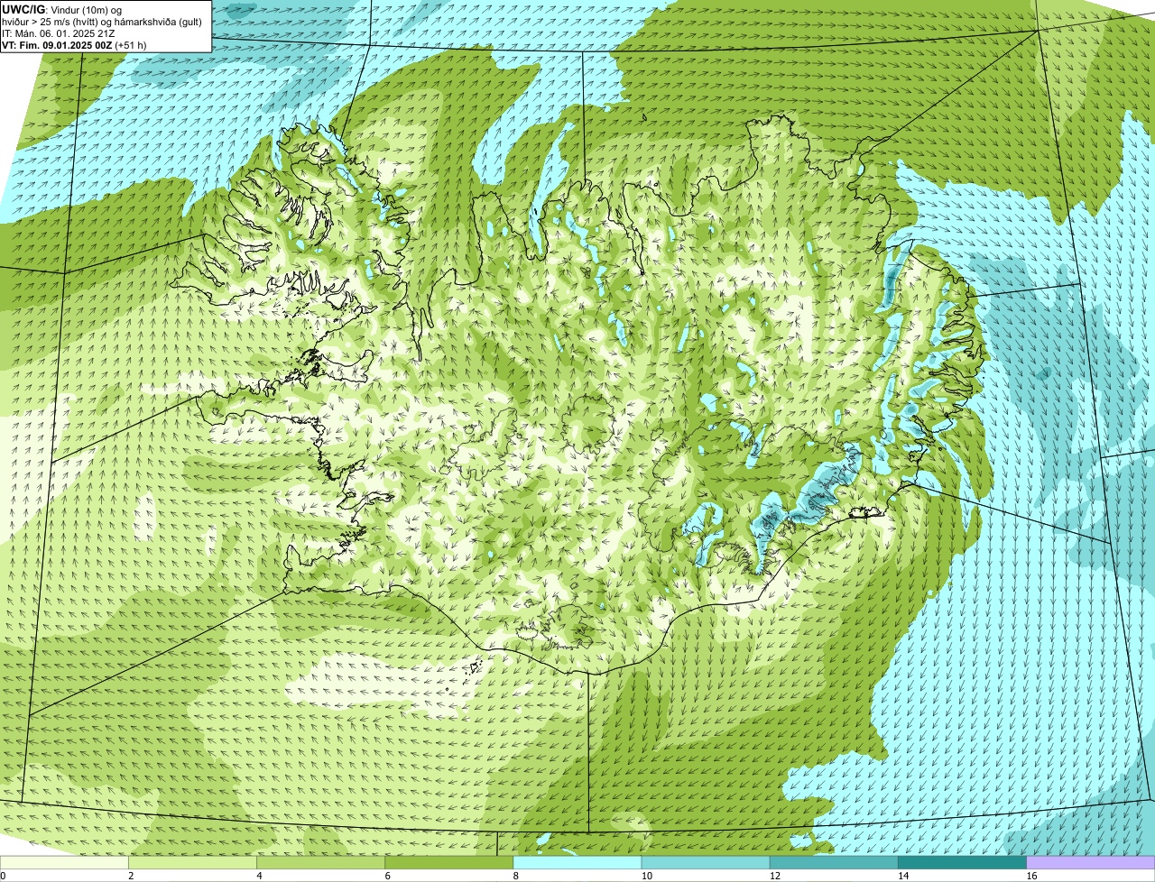This screenshot has height=882, width=1155.
Task: Click the teal 12–14 m/s legend swatch
Action: pos(834,862)
